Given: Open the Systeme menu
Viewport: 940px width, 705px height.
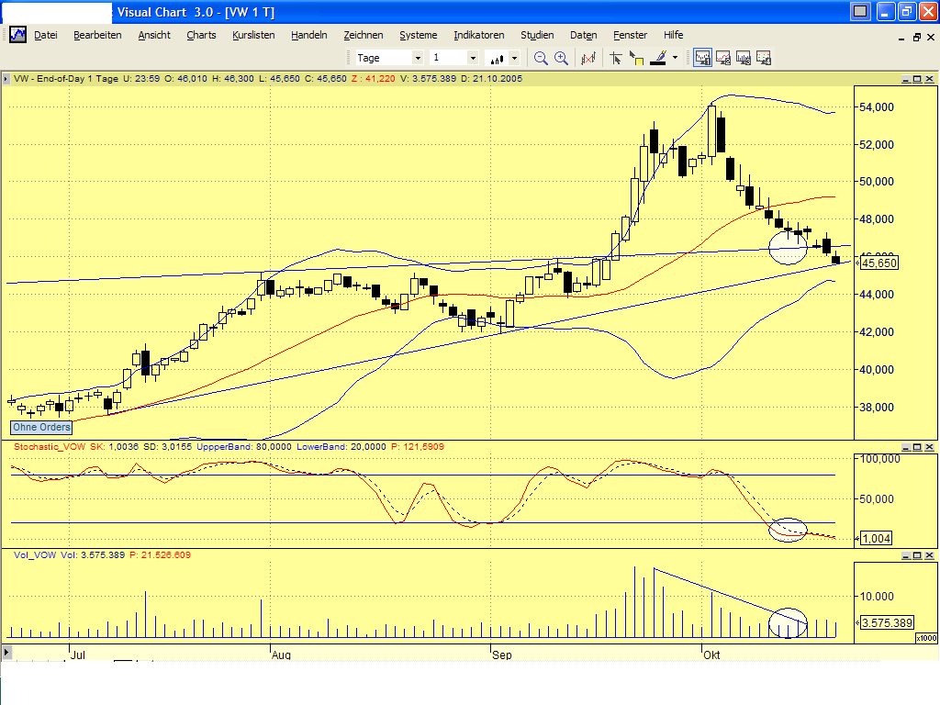Looking at the screenshot, I should 419,35.
